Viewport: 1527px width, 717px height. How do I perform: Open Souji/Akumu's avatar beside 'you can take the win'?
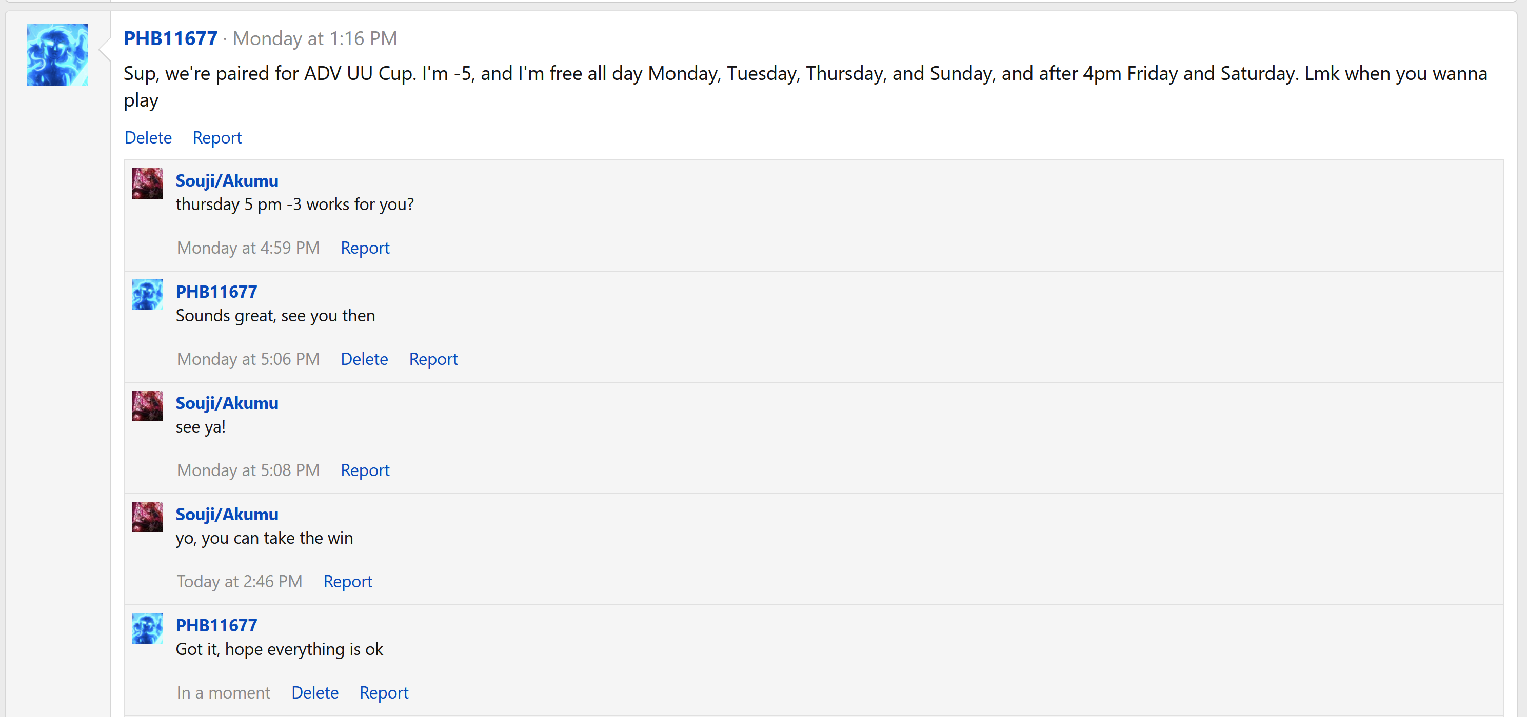(148, 518)
